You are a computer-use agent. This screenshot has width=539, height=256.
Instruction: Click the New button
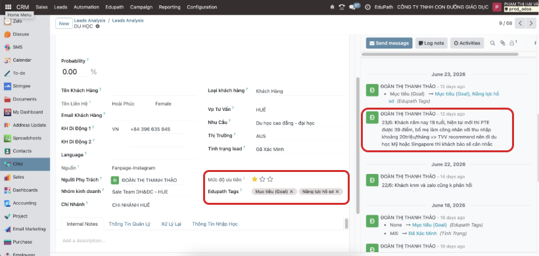tap(64, 24)
